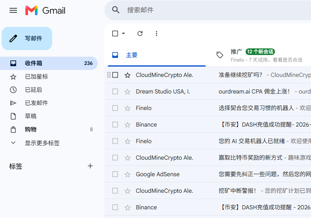Star the Finelo 您的 AI 交易机器人 email
The height and width of the screenshot is (218, 311).
point(128,141)
